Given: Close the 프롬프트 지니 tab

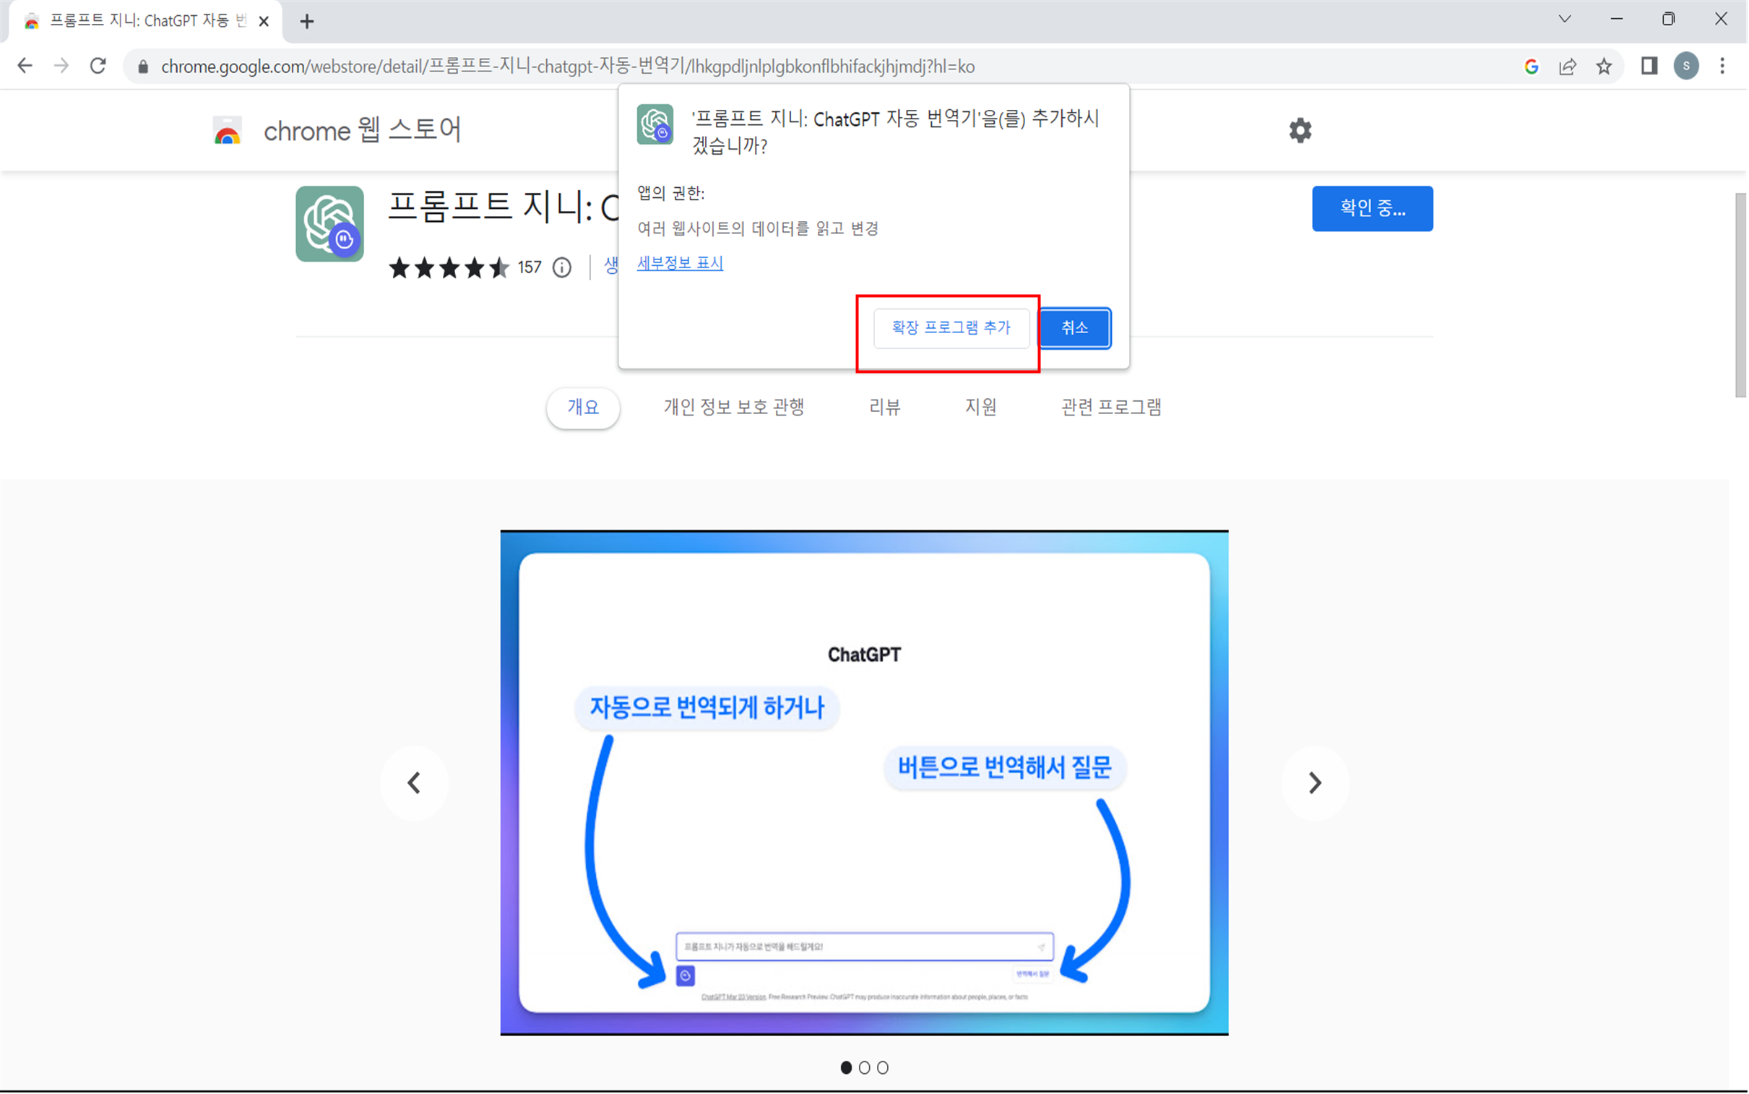Looking at the screenshot, I should tap(264, 22).
